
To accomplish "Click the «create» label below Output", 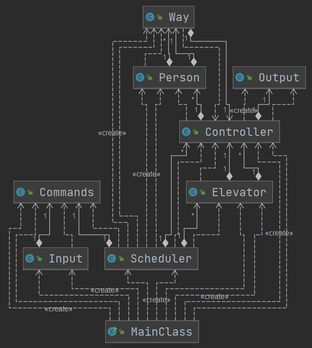I will (x=243, y=110).
